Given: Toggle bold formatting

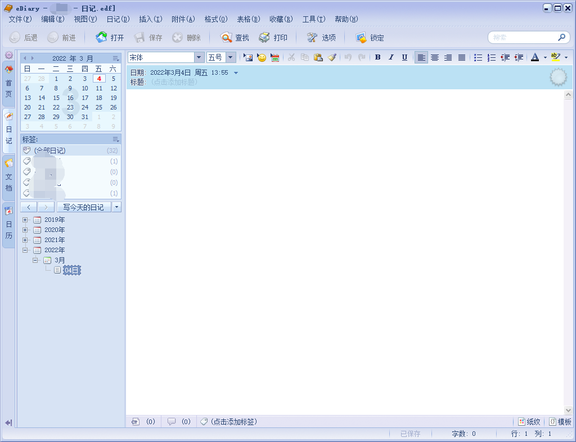Looking at the screenshot, I should tap(377, 57).
